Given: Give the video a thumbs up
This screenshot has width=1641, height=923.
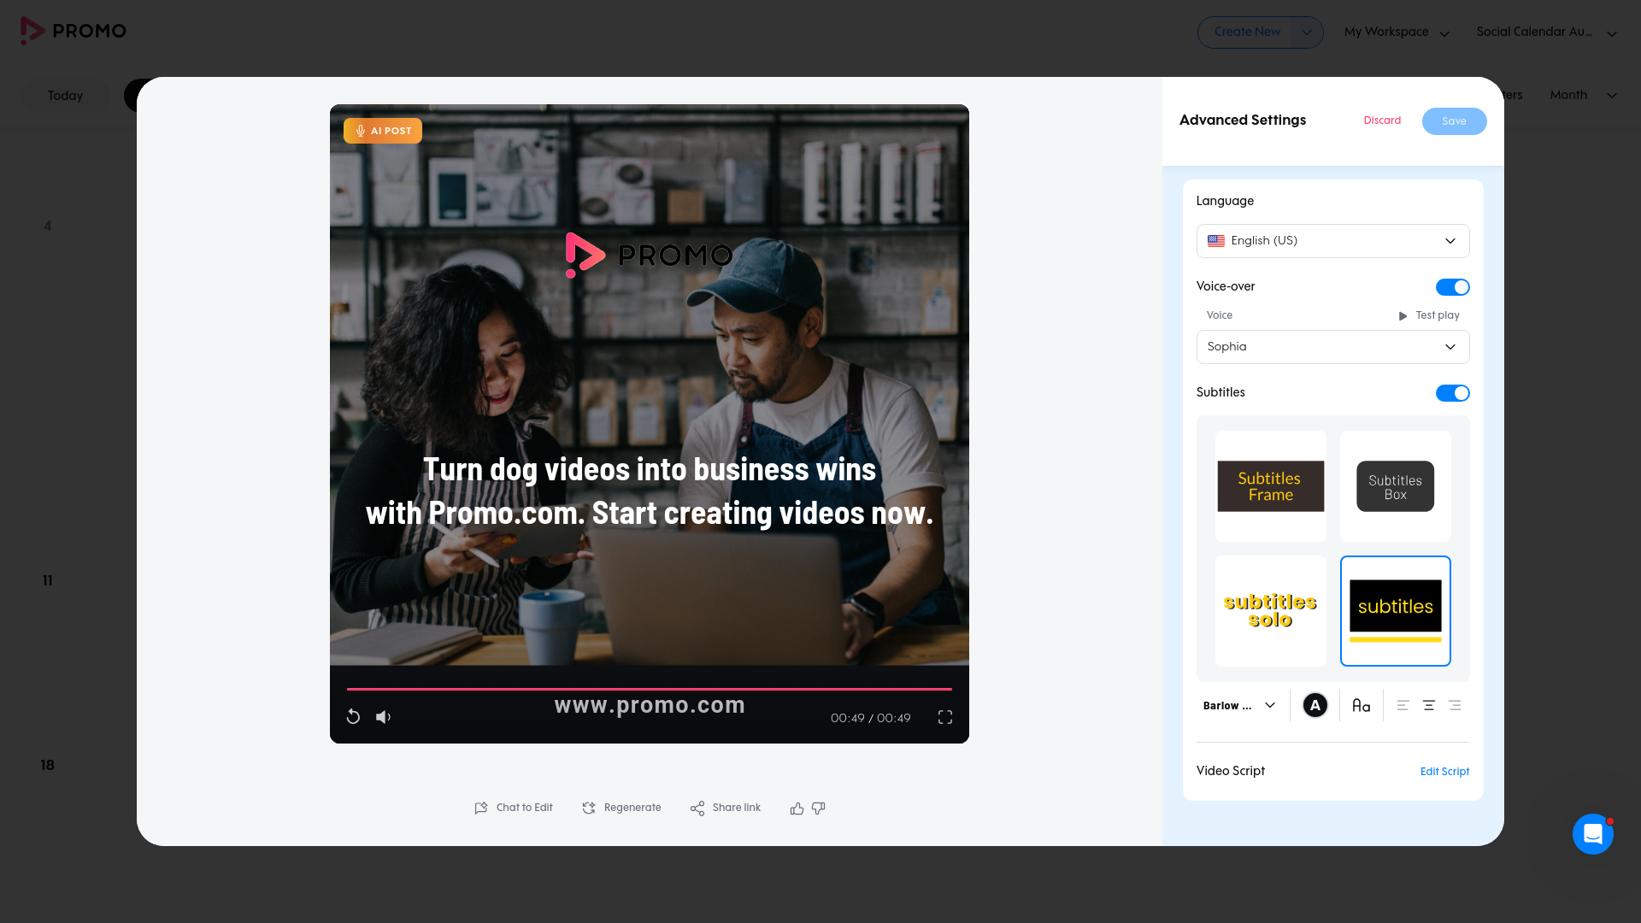Looking at the screenshot, I should (x=797, y=808).
